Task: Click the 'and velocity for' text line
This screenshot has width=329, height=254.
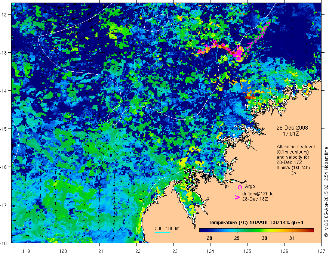Action: click(x=293, y=157)
